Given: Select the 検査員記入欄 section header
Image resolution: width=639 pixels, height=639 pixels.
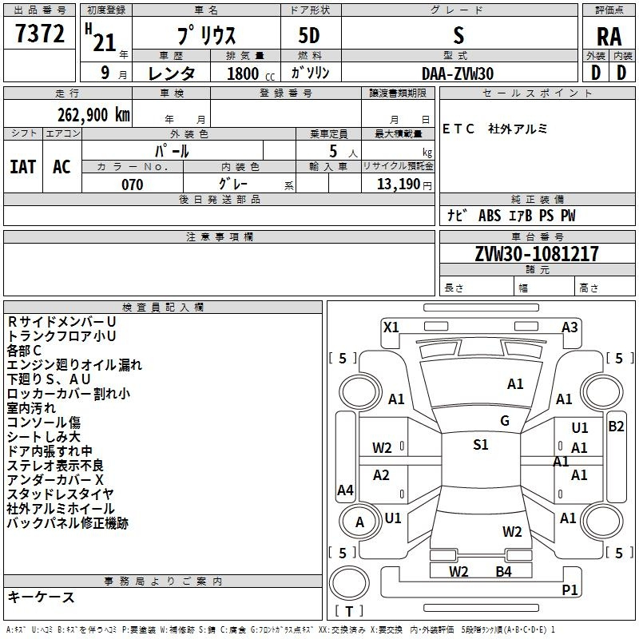Looking at the screenshot, I should 163,308.
